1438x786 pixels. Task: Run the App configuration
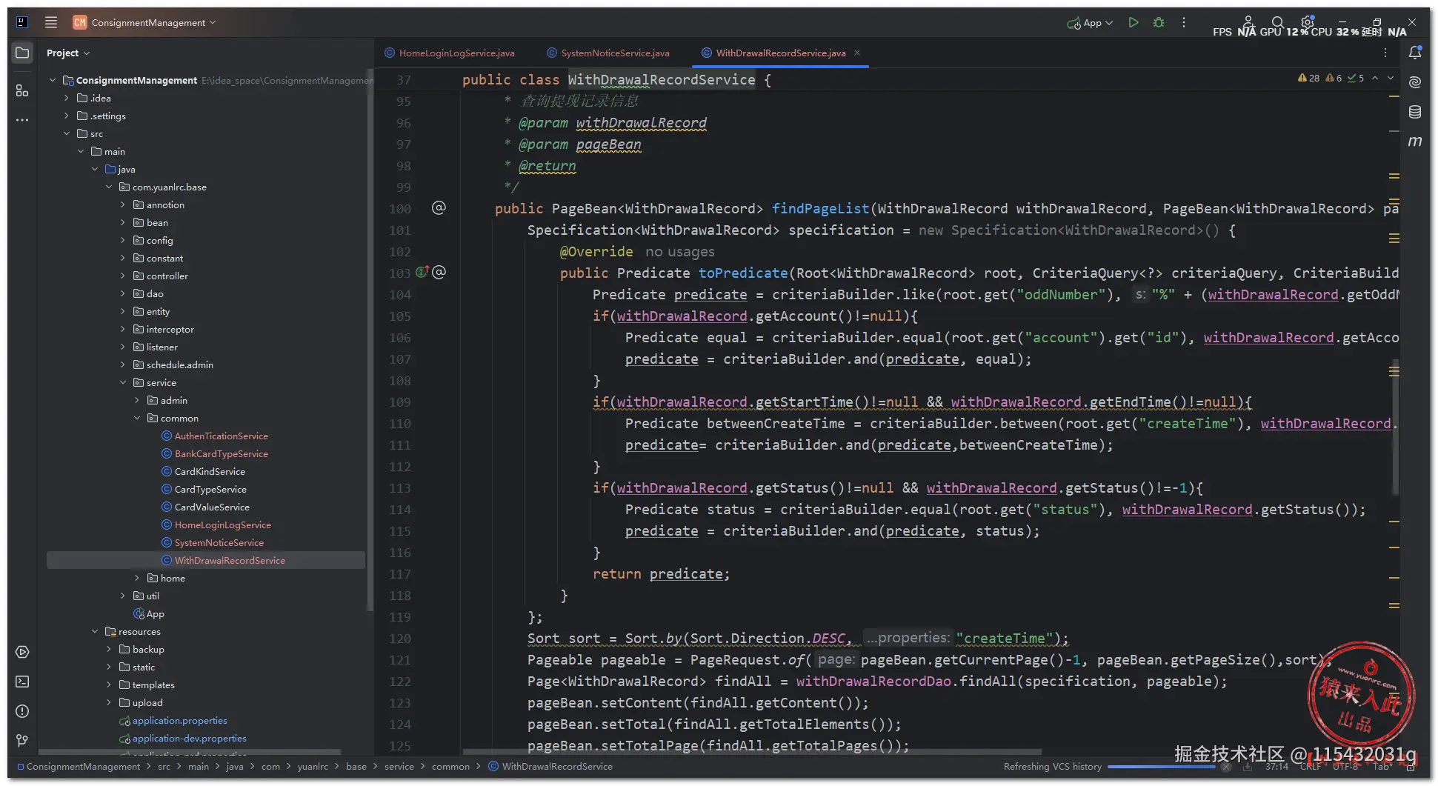click(x=1133, y=22)
